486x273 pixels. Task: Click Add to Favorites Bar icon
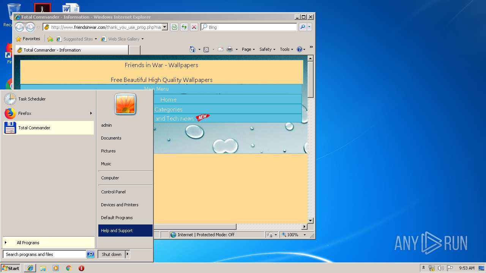coord(50,39)
